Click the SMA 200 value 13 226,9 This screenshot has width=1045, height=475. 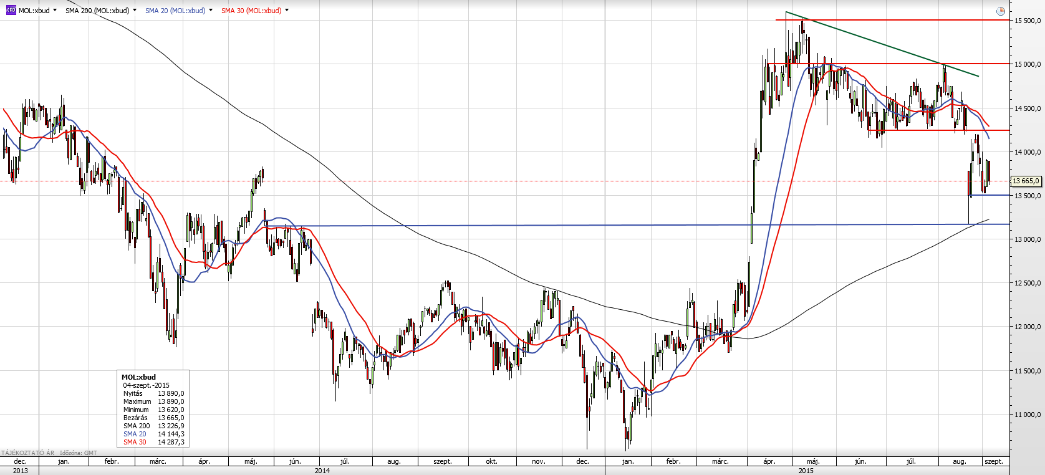click(171, 426)
